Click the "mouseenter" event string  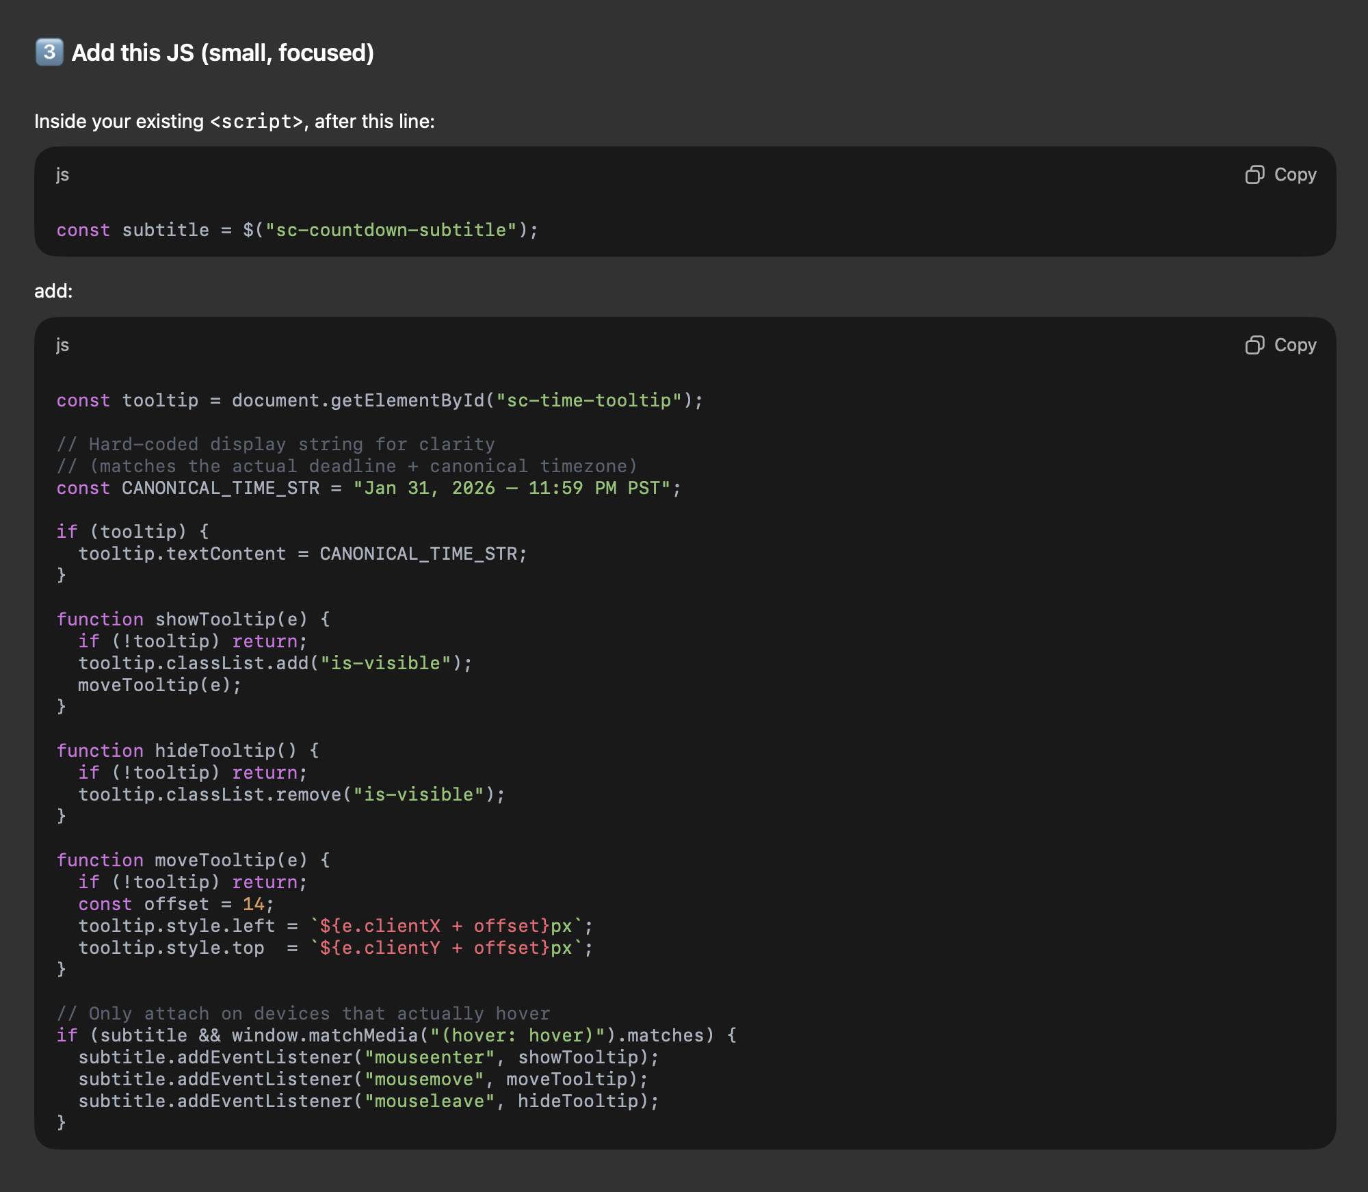(x=429, y=1057)
